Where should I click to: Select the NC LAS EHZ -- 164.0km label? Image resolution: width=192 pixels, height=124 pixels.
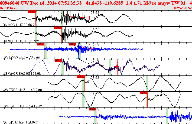point(21,122)
